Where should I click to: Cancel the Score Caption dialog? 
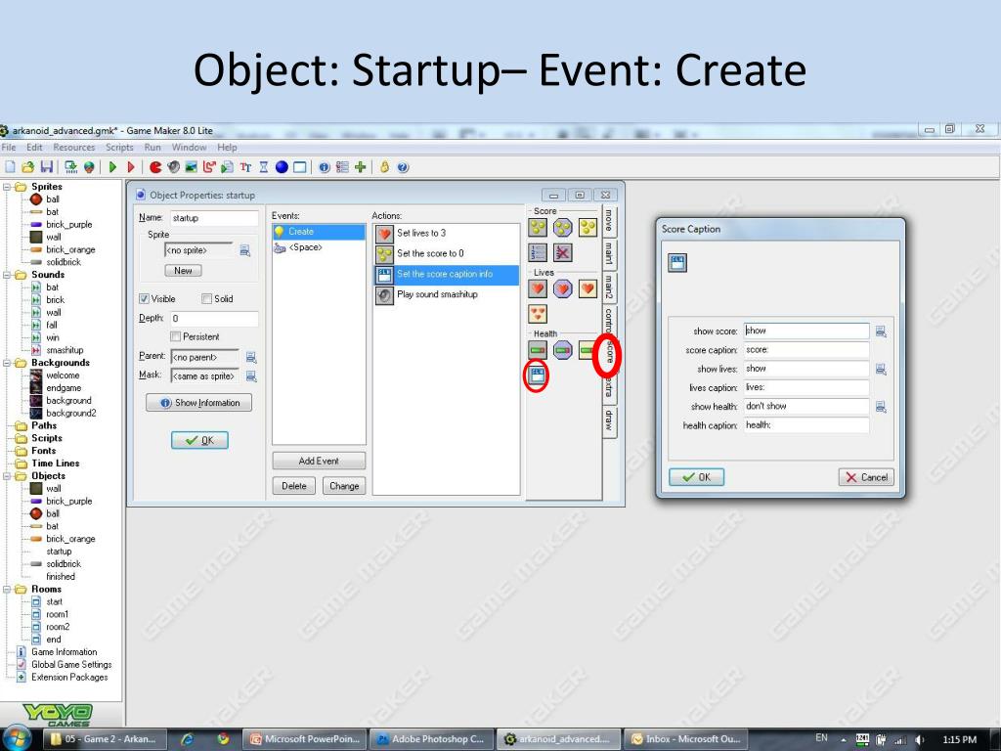(866, 477)
